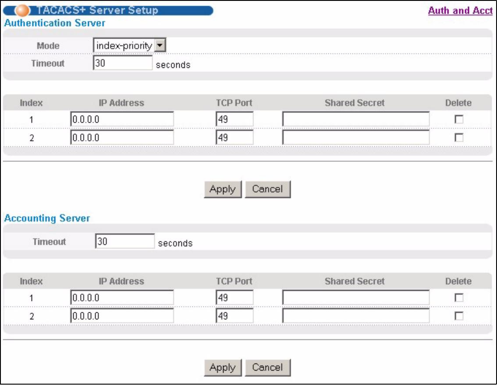This screenshot has height=385, width=497.
Task: Click Authentication Server Timeout input field
Action: [123, 63]
